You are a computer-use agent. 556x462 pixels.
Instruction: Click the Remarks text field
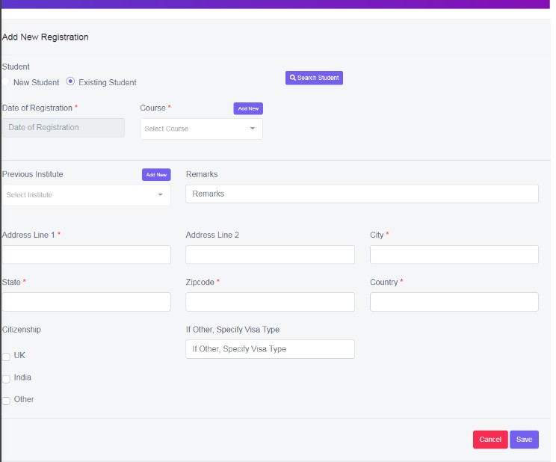(x=362, y=194)
